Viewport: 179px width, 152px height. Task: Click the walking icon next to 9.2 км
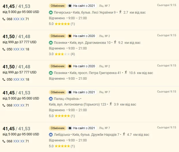click(115, 42)
